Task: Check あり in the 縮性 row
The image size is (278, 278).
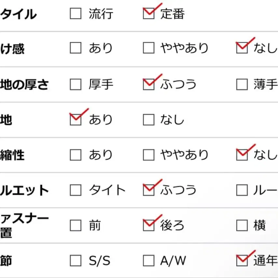Action: pyautogui.click(x=76, y=155)
